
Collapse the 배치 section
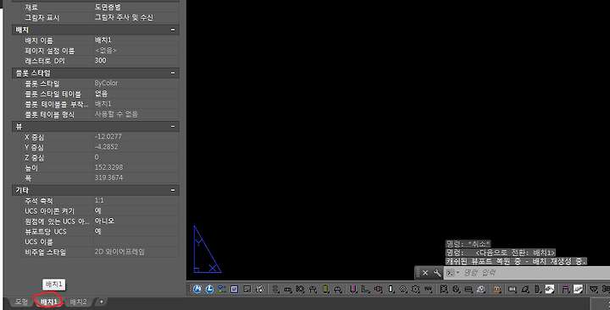point(172,30)
